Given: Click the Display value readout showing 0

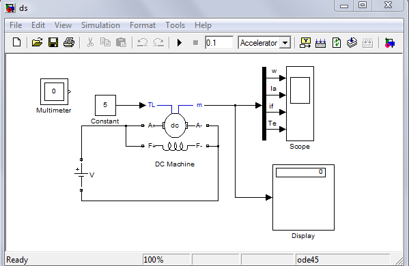Looking at the screenshot, I should click(x=300, y=172).
